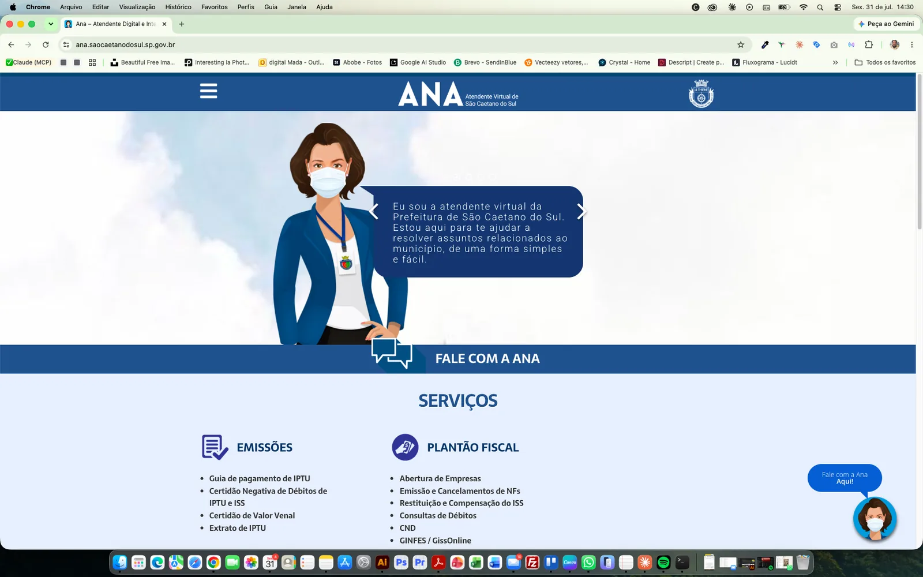Click the site info icon in address bar

(66, 44)
